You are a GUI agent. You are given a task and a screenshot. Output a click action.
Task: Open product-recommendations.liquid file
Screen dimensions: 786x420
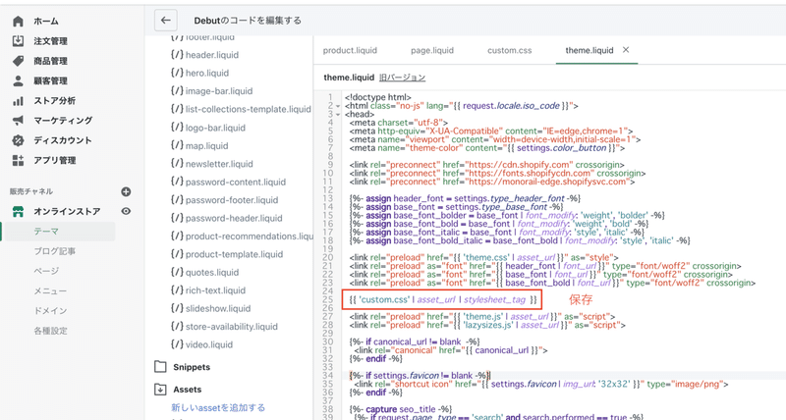coord(250,236)
